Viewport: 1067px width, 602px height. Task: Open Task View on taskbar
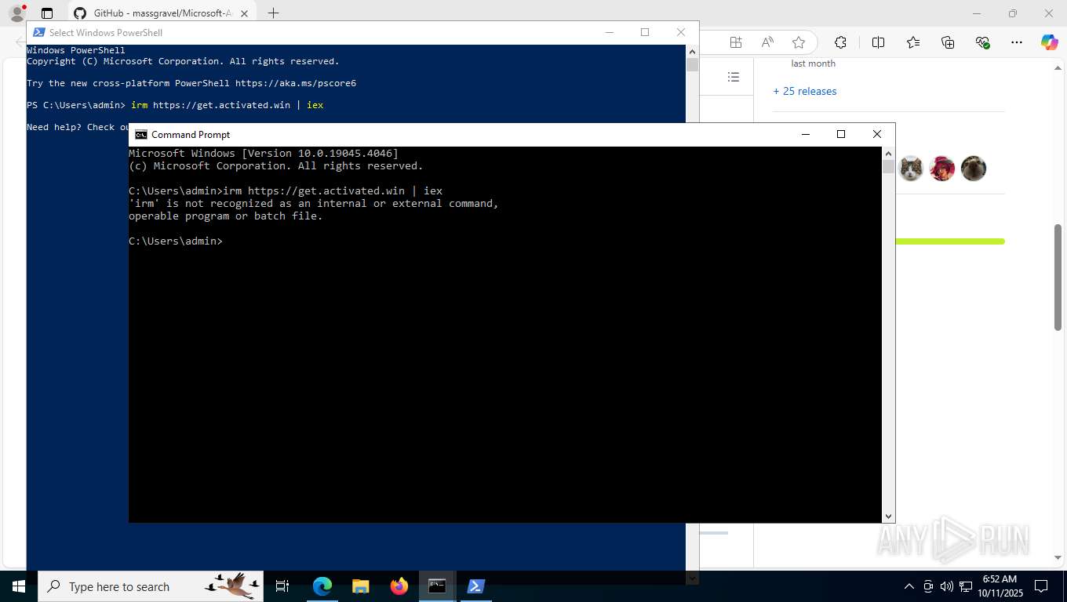(282, 586)
